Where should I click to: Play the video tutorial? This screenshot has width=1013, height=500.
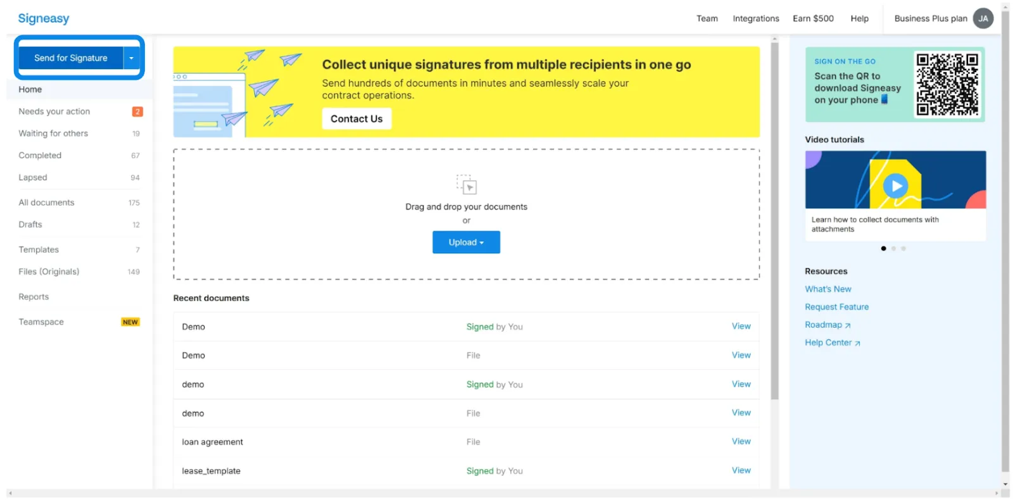(895, 186)
